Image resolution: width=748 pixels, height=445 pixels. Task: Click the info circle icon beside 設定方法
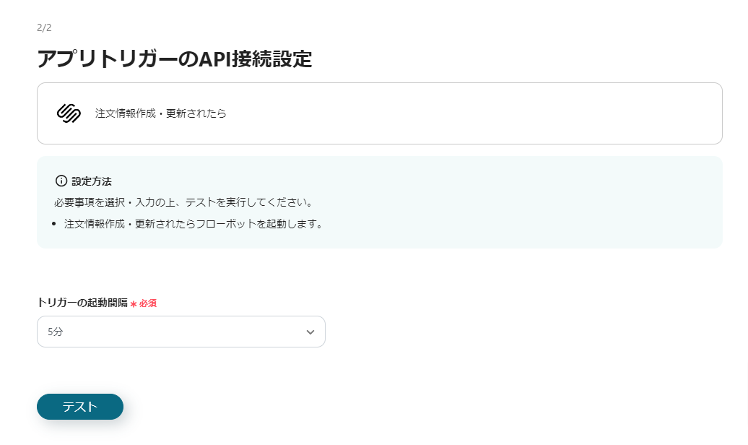61,181
